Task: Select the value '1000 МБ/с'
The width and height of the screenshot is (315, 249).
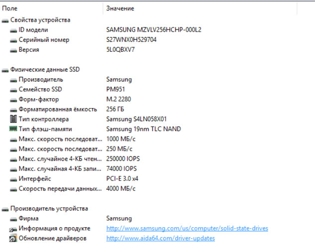Action: point(121,139)
